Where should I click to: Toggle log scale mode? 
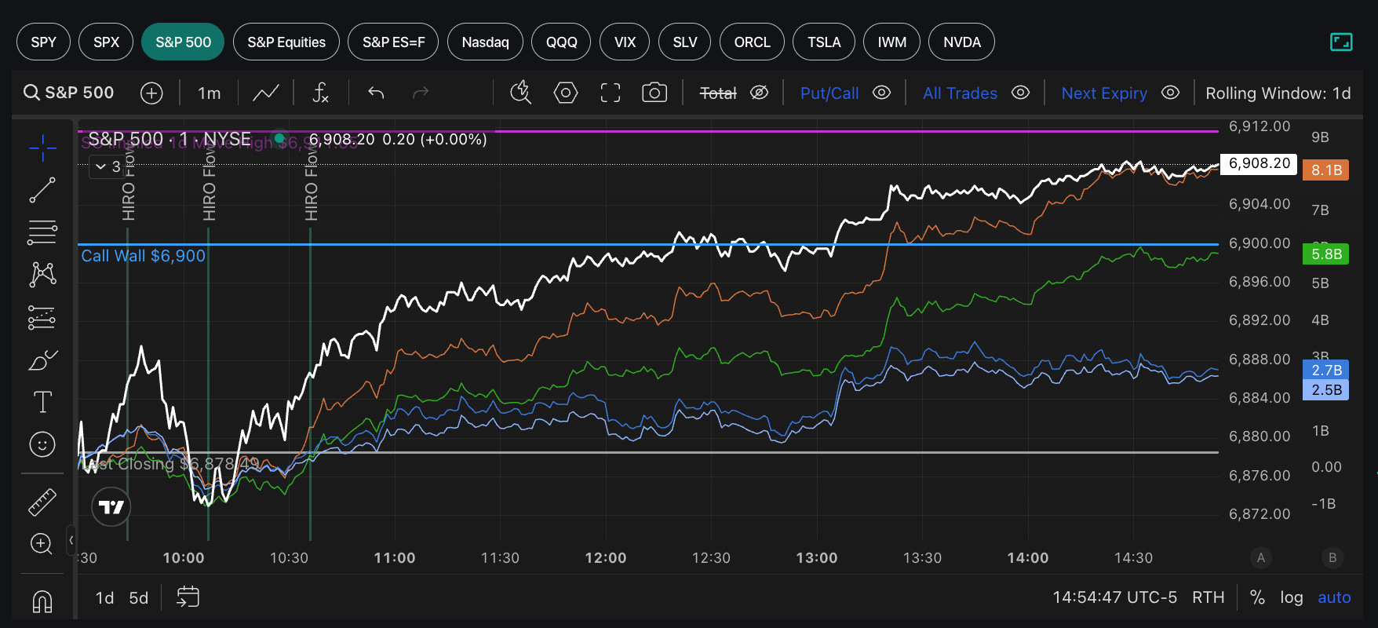coord(1292,597)
